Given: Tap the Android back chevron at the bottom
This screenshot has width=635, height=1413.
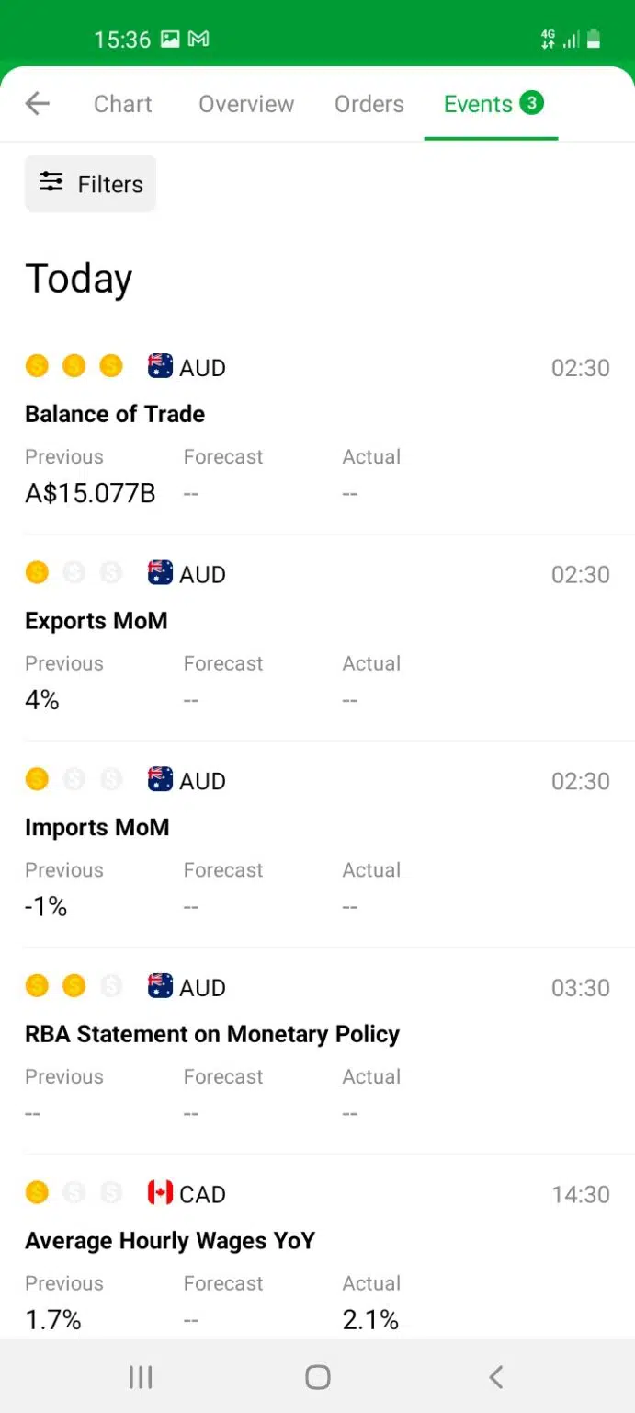Looking at the screenshot, I should [x=495, y=1376].
